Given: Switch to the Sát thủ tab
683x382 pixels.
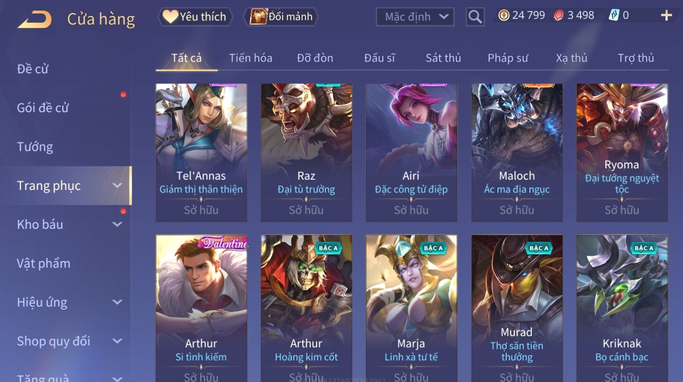Looking at the screenshot, I should click(x=443, y=58).
